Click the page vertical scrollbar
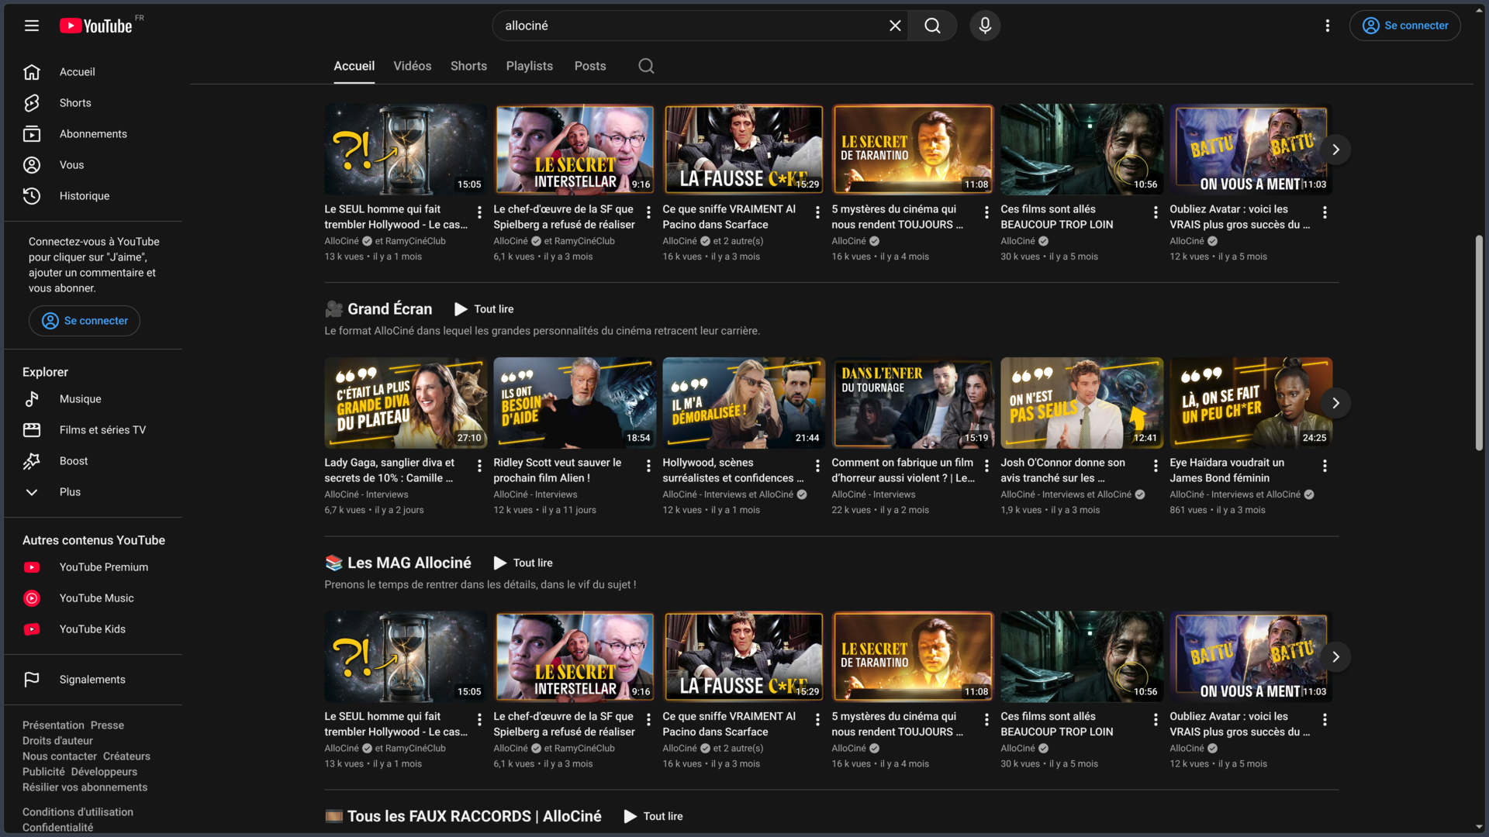This screenshot has height=837, width=1489. [1479, 341]
